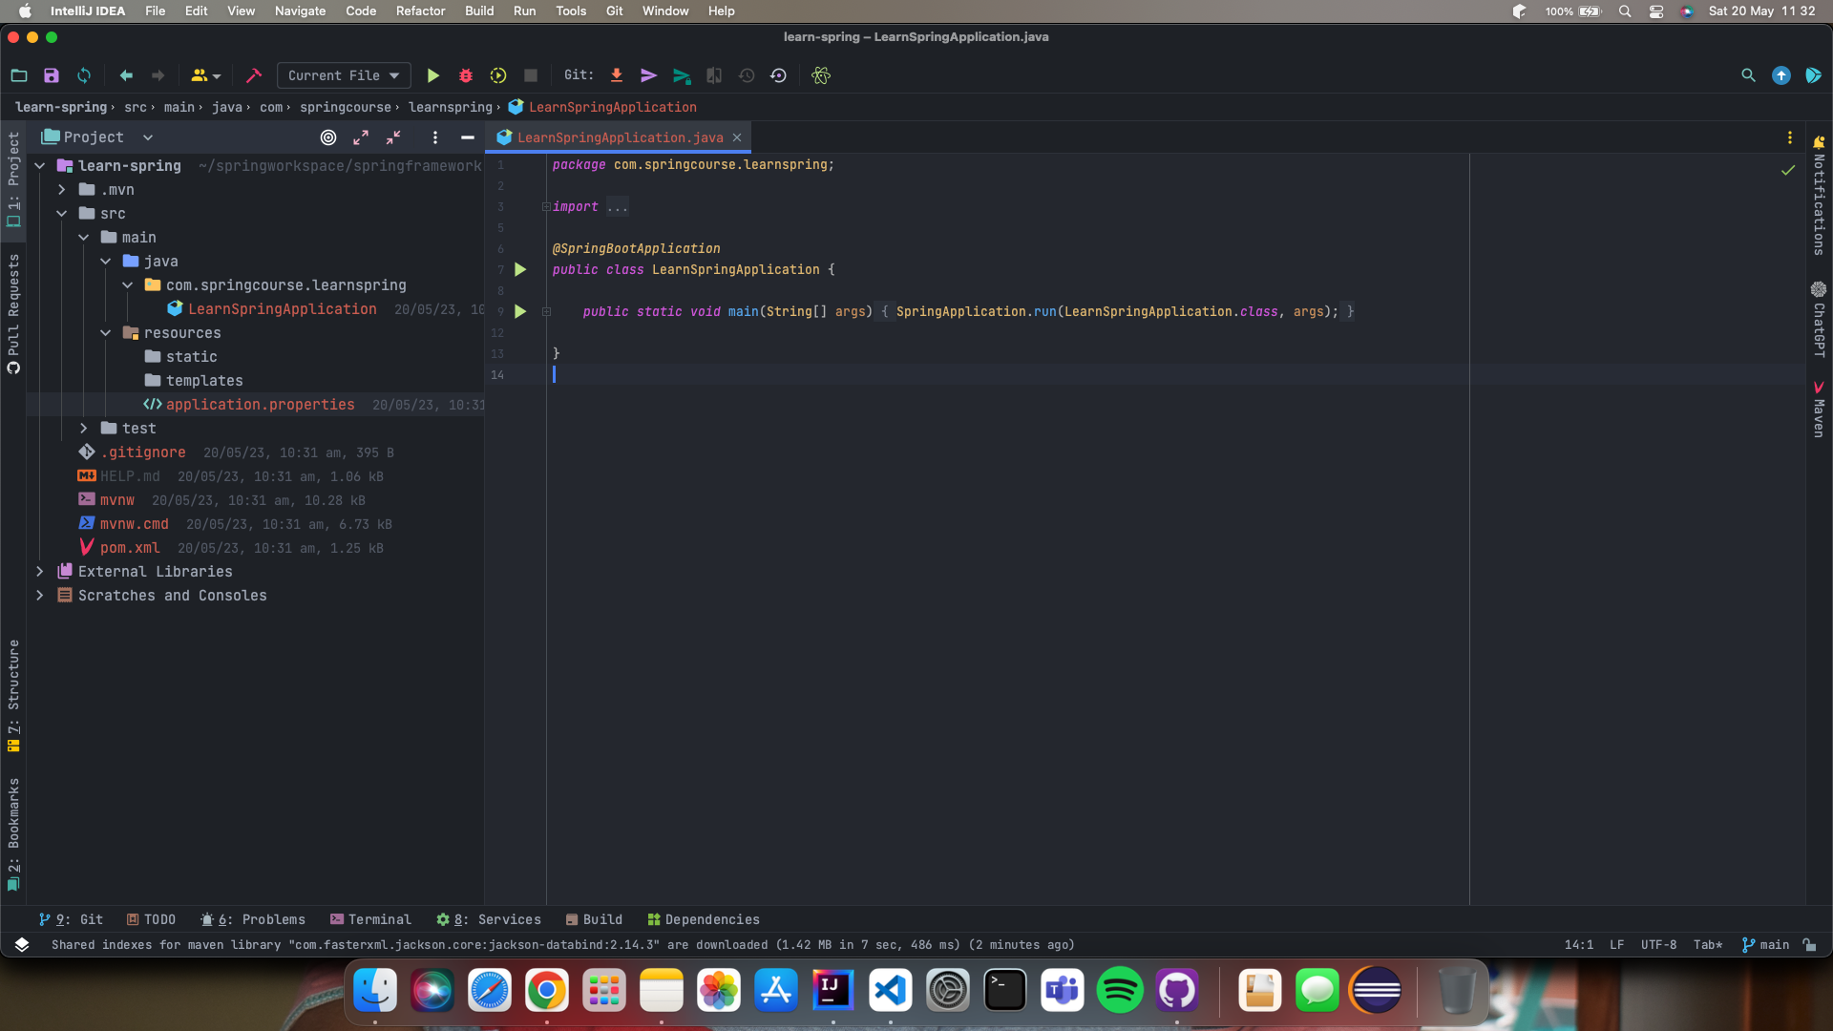Image resolution: width=1833 pixels, height=1031 pixels.
Task: Open the Problems tool window tab
Action: (x=253, y=919)
